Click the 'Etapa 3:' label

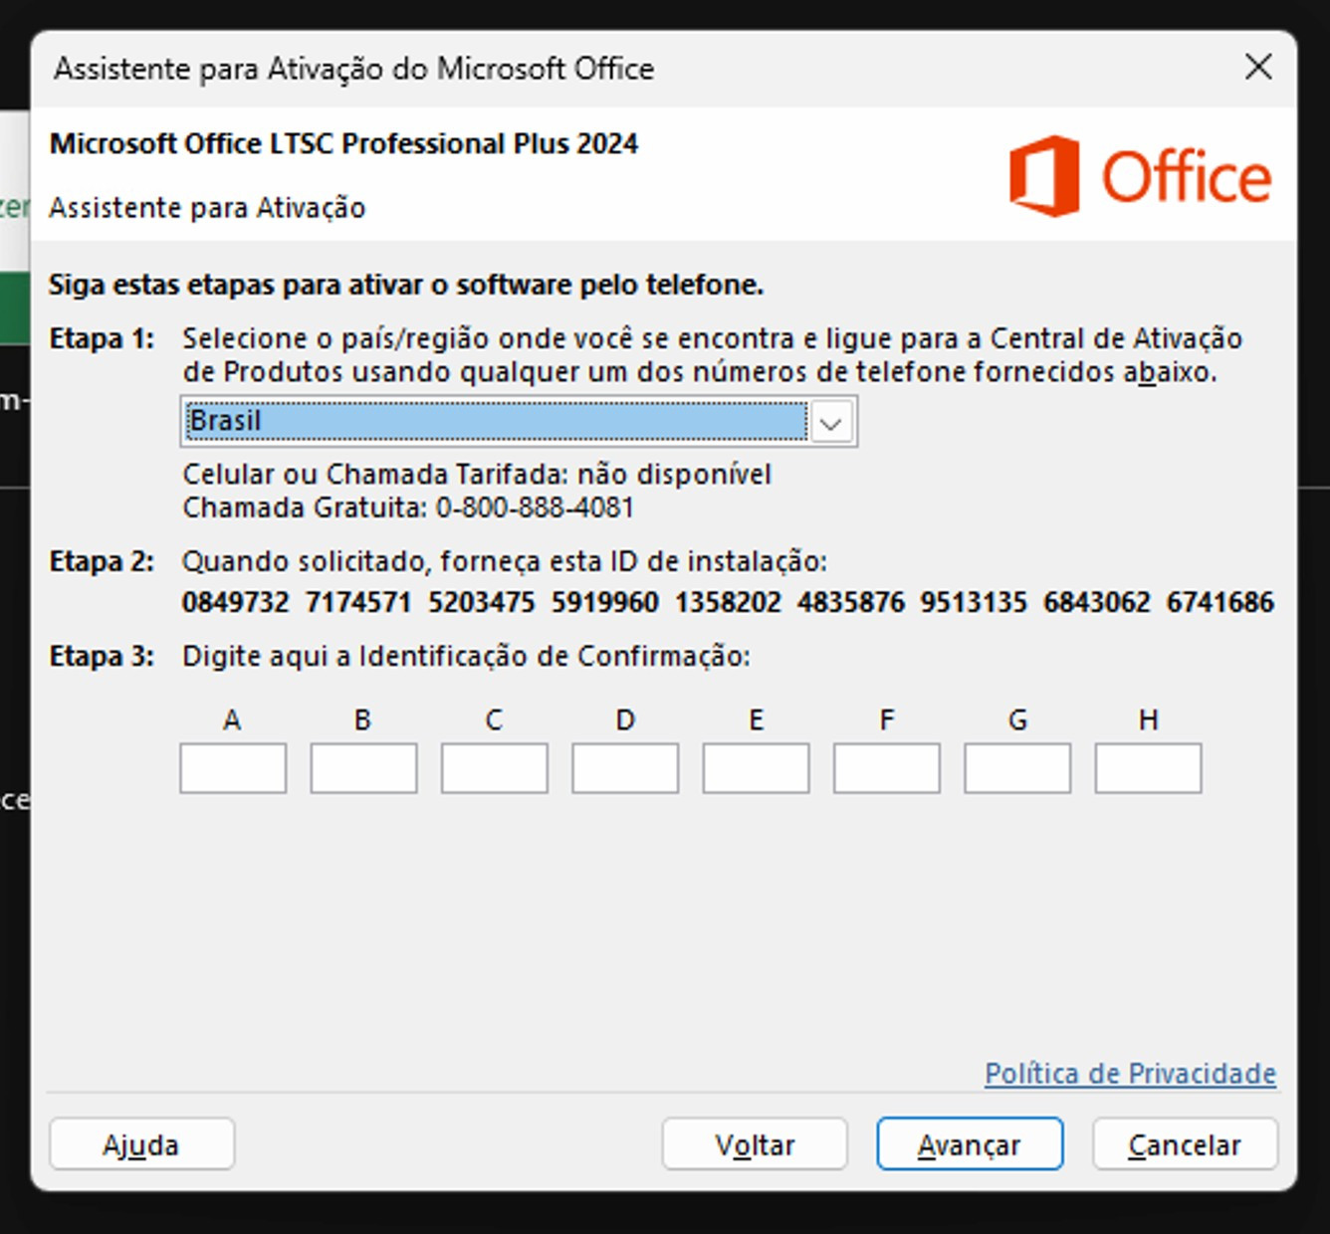point(102,656)
